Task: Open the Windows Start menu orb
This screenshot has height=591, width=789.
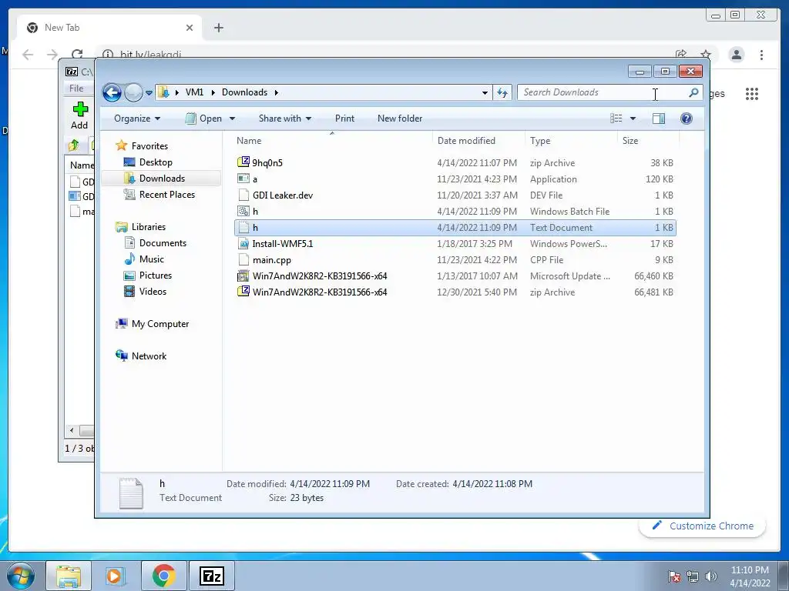Action: coord(21,576)
